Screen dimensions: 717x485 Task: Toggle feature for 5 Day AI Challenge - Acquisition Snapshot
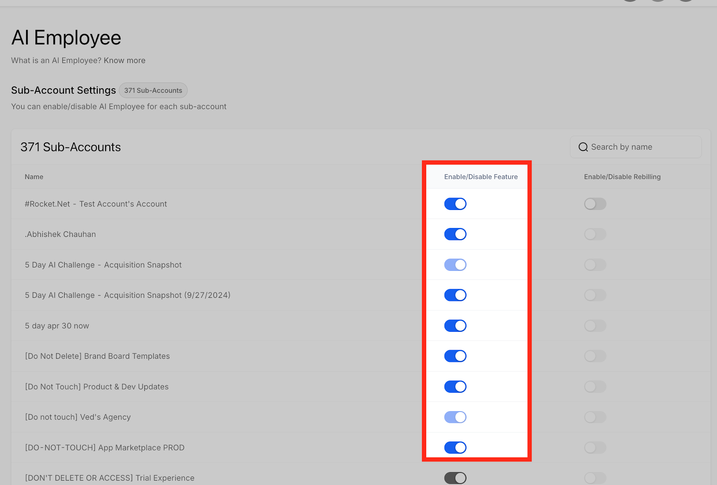click(455, 265)
